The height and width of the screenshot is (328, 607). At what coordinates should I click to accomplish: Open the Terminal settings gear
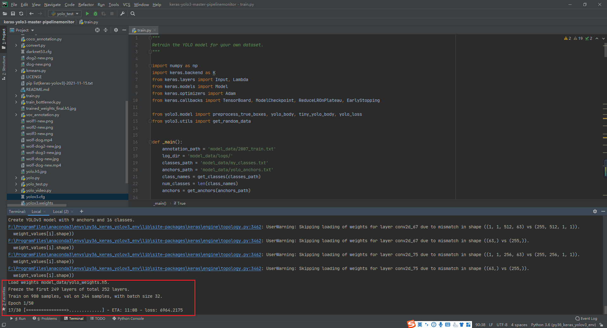(x=595, y=211)
